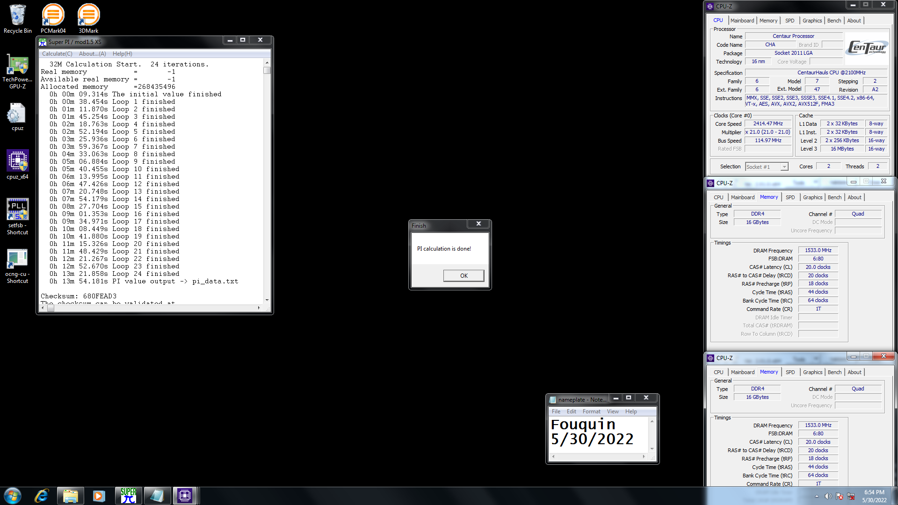The width and height of the screenshot is (898, 505).
Task: Click DRAM Frequency 1533.0 MHz in middle CPU-Z
Action: click(818, 250)
